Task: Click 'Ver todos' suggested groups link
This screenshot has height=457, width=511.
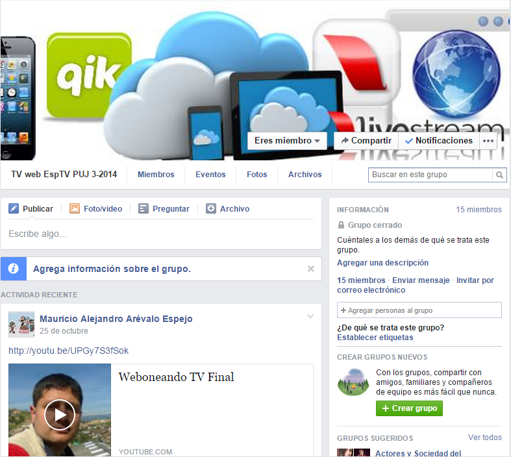Action: click(x=485, y=437)
